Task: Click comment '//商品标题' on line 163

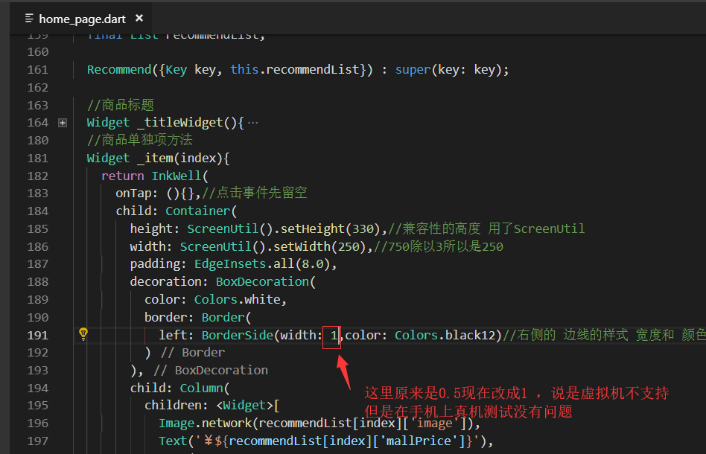Action: pyautogui.click(x=121, y=105)
